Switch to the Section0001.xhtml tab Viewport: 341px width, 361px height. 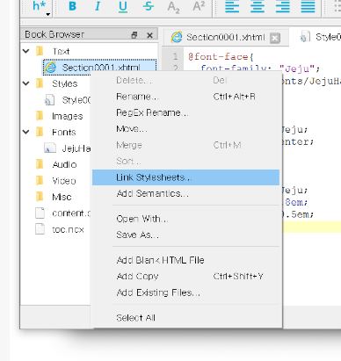(x=226, y=38)
